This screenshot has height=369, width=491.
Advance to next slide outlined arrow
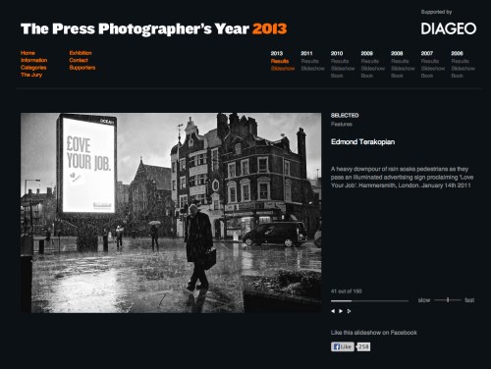click(x=349, y=311)
